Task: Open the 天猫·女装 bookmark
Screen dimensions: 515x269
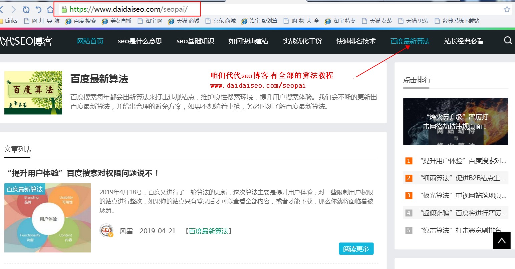Action: 377,21
